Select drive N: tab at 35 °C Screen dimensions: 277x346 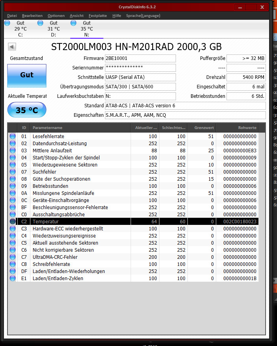86,29
